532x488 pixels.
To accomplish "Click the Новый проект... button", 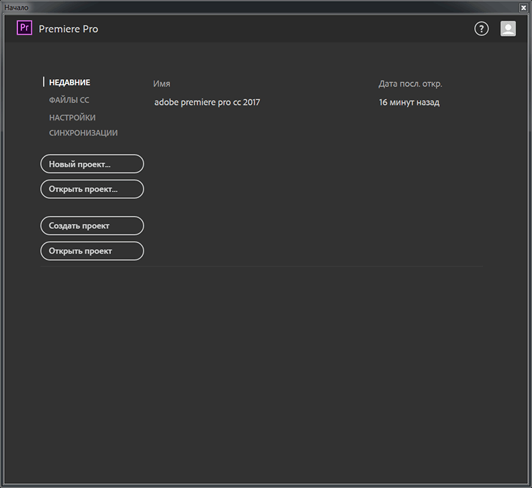I will pyautogui.click(x=92, y=164).
